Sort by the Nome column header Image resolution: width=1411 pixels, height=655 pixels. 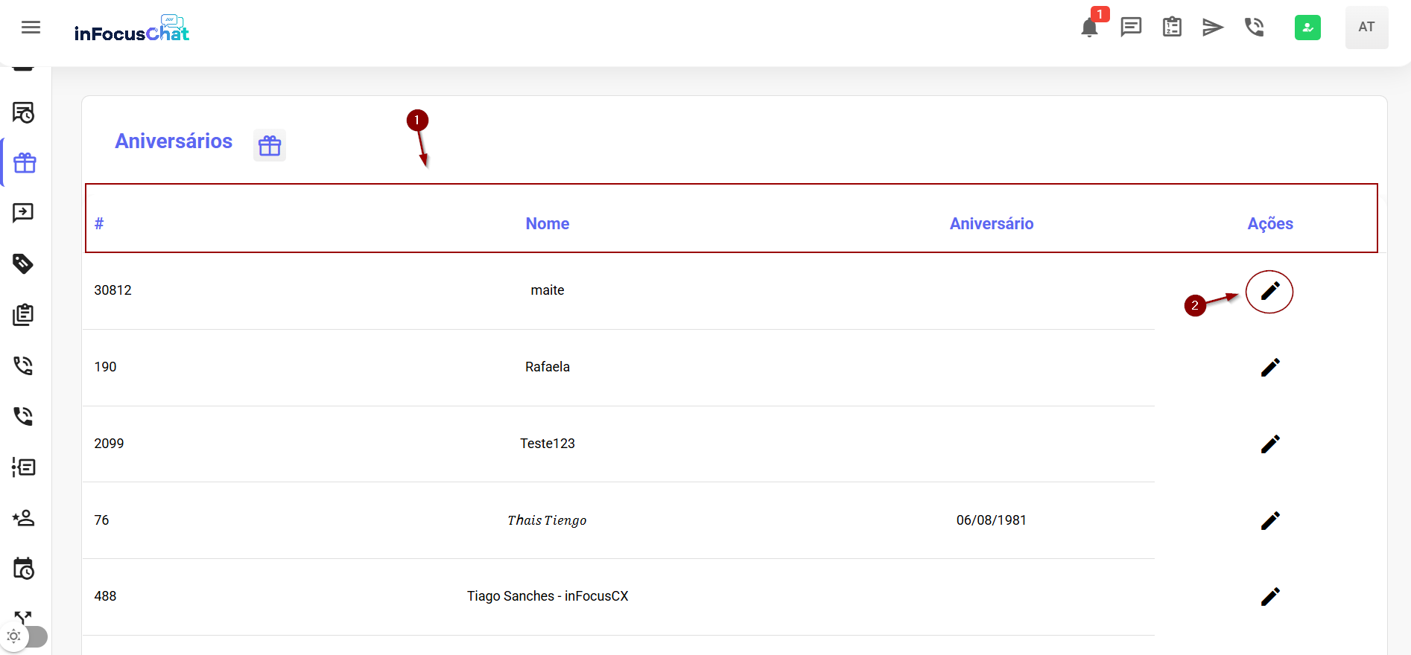click(x=547, y=223)
